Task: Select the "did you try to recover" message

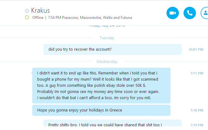Action: point(112,49)
